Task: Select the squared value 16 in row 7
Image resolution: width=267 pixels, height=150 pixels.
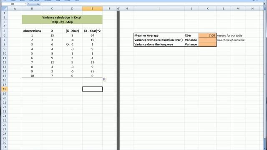Action: pos(92,40)
